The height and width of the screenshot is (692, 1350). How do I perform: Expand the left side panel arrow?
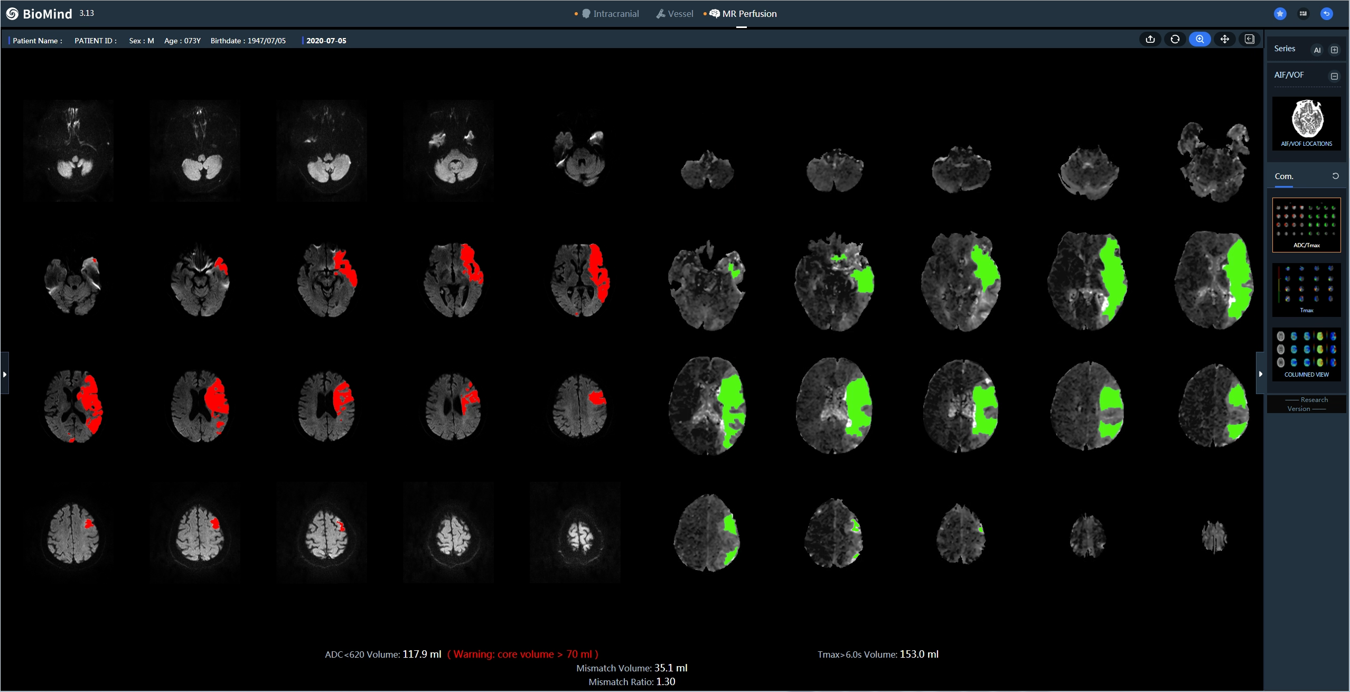(x=5, y=374)
